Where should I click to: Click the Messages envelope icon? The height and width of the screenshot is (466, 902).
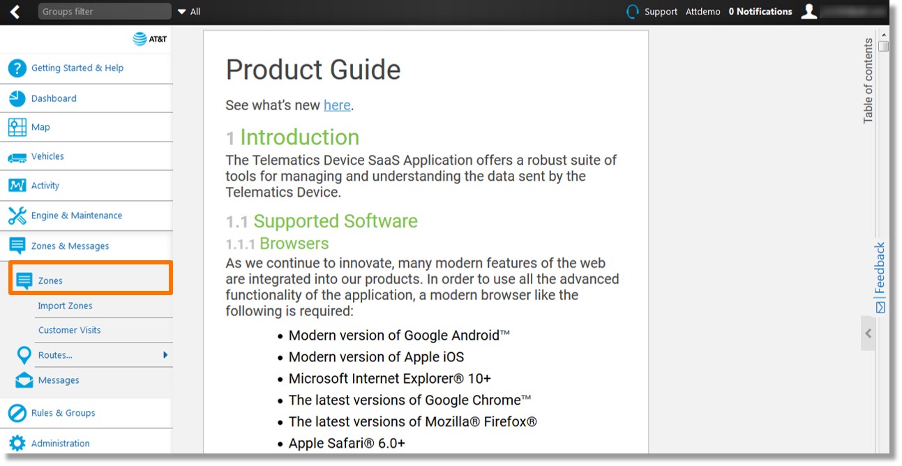pyautogui.click(x=24, y=381)
